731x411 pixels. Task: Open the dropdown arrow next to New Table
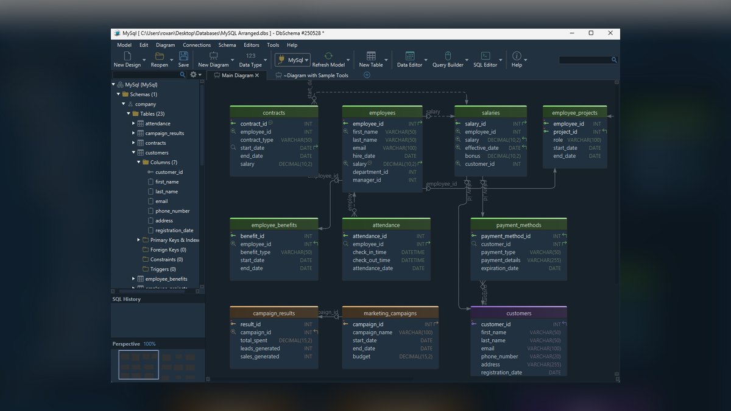[386, 60]
